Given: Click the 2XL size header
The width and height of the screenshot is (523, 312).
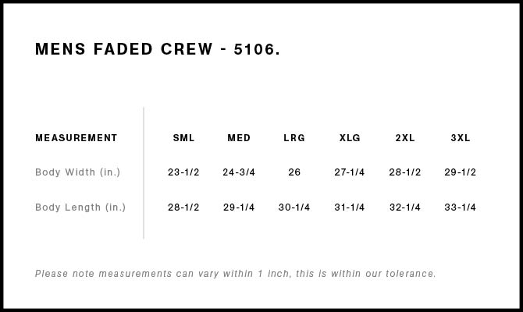Looking at the screenshot, I should pos(405,138).
